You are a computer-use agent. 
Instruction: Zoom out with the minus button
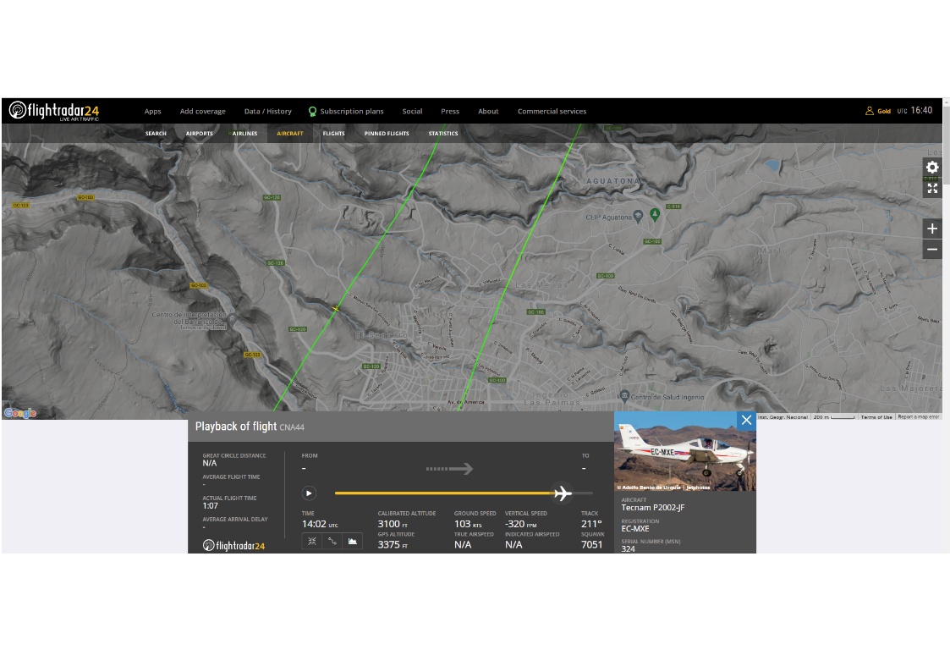[x=932, y=249]
